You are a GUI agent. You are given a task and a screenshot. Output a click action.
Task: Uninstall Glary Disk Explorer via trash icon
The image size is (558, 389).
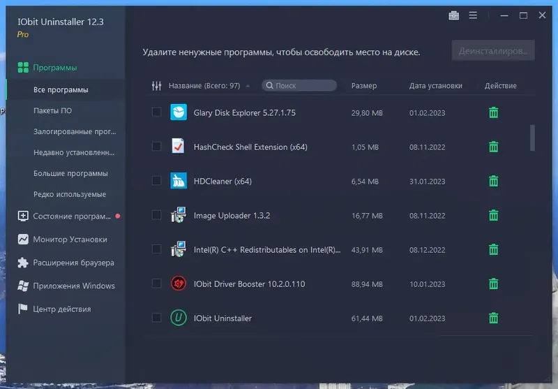[493, 112]
